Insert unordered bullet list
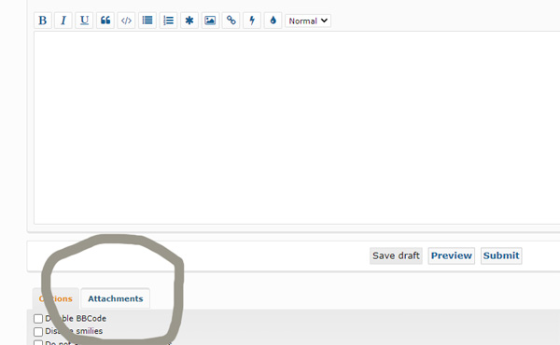 147,21
